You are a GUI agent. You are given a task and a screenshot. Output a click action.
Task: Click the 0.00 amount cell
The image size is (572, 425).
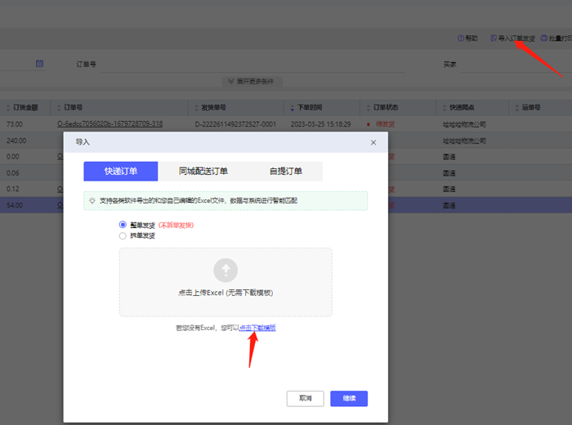tap(13, 157)
